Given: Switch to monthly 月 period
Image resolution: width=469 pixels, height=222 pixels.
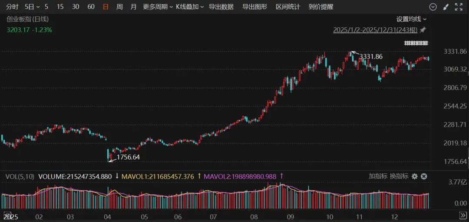Looking at the screenshot, I should pyautogui.click(x=133, y=7).
